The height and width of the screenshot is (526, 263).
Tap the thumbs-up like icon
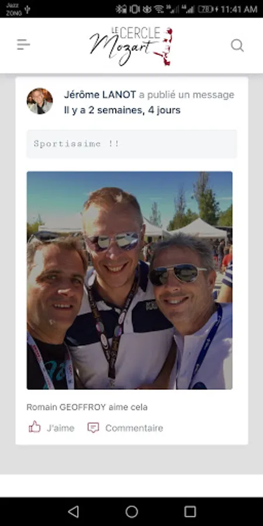pyautogui.click(x=34, y=427)
